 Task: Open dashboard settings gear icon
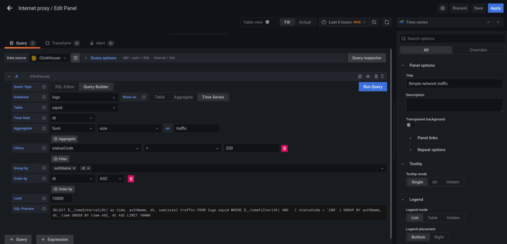tap(443, 8)
